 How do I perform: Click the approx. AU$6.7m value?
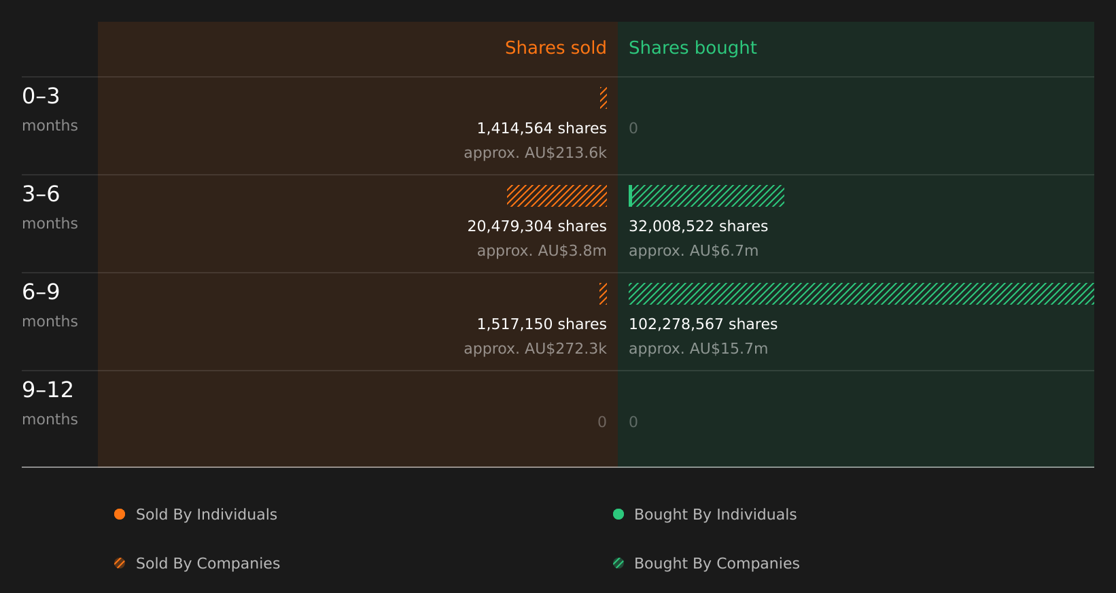point(693,251)
